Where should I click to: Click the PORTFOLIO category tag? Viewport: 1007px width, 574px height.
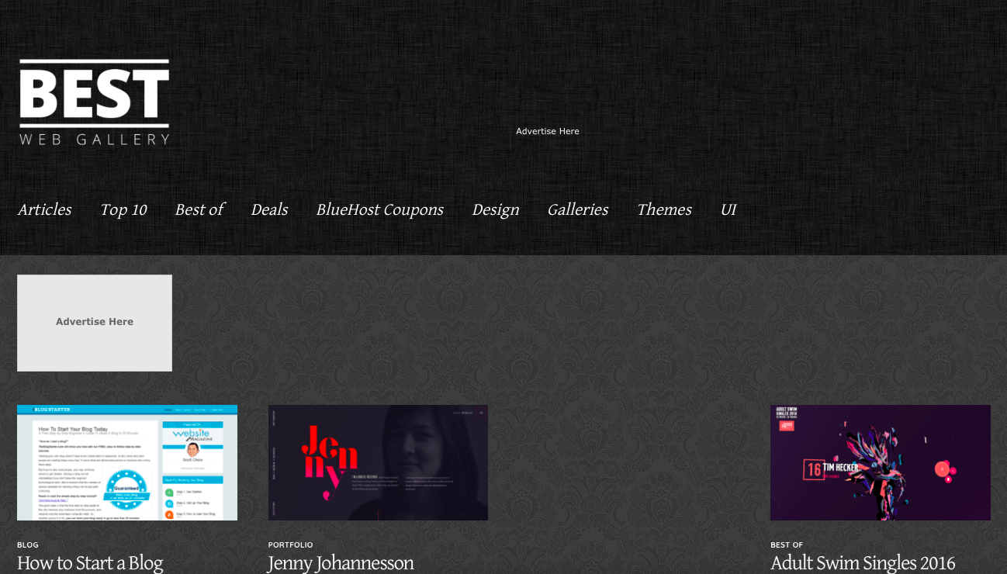[x=290, y=545]
